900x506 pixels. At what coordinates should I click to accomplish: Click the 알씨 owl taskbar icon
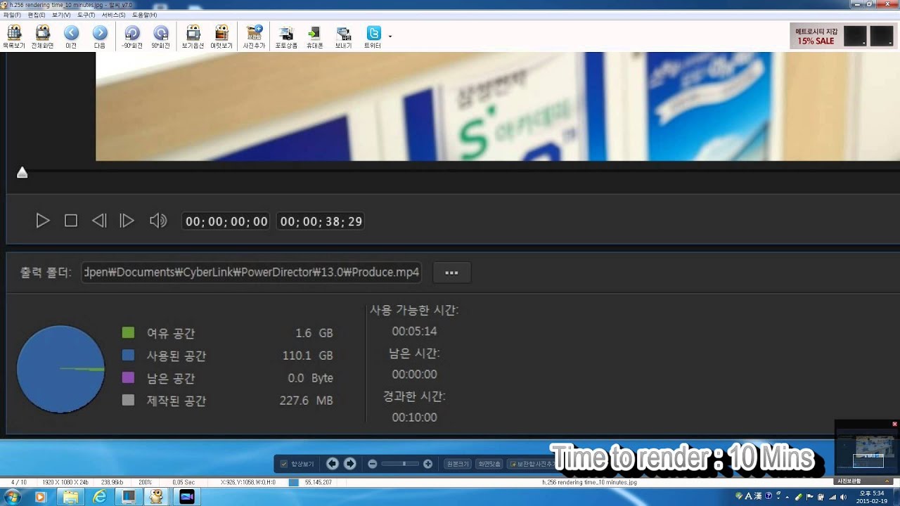(x=157, y=497)
